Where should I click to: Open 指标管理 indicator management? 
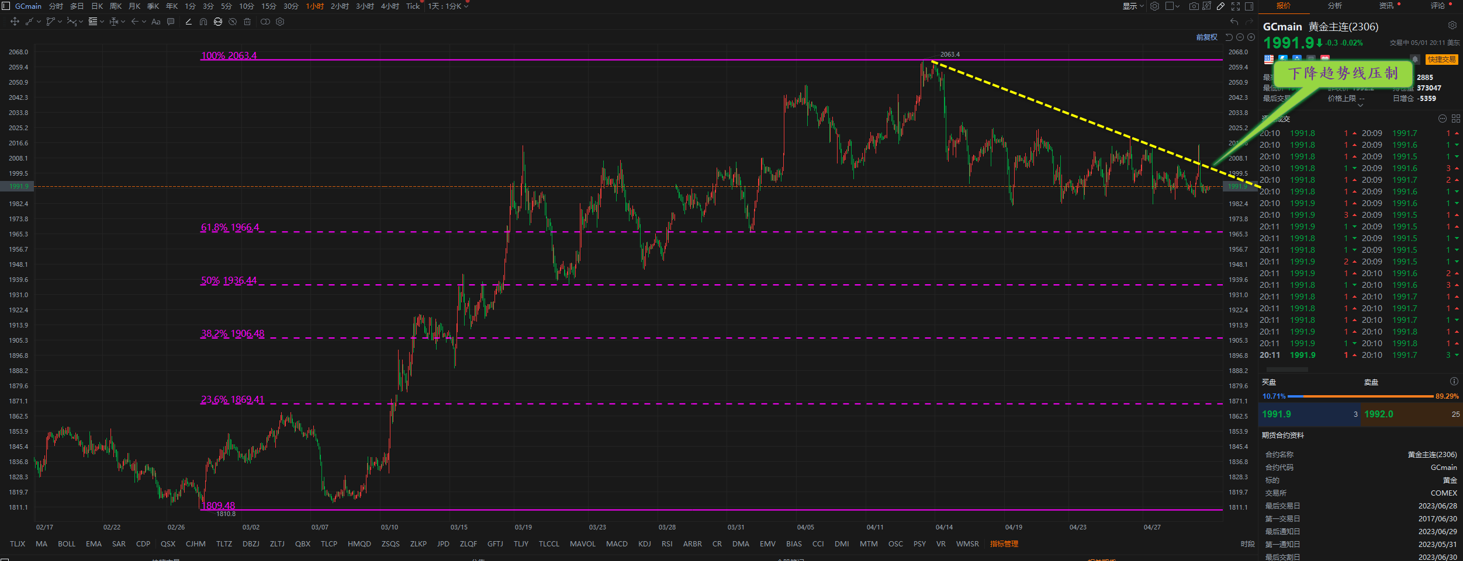click(x=1004, y=543)
